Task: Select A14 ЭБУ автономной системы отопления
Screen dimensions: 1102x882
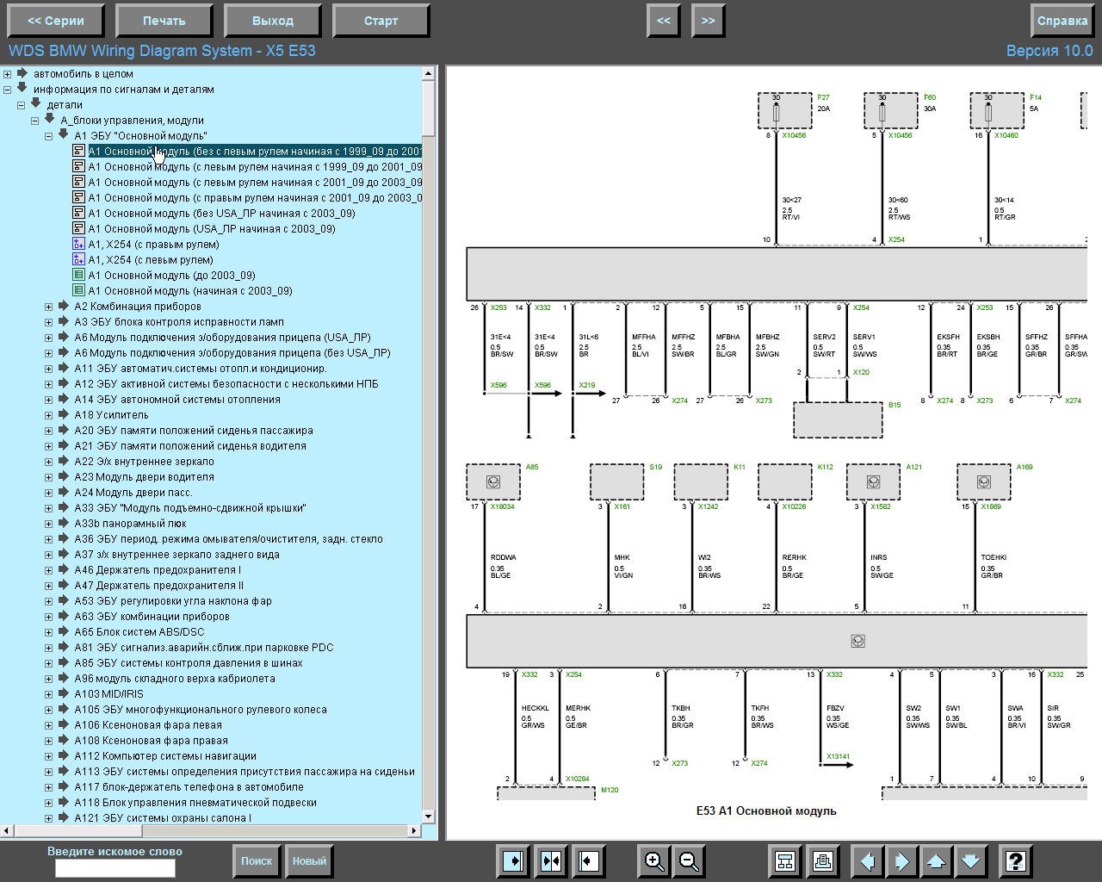Action: tap(177, 399)
